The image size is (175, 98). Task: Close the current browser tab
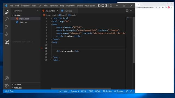pyautogui.click(x=139, y=4)
